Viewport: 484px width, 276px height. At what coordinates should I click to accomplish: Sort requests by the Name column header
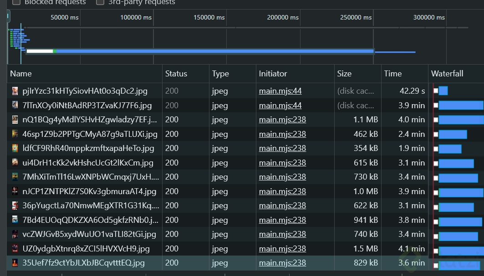21,74
